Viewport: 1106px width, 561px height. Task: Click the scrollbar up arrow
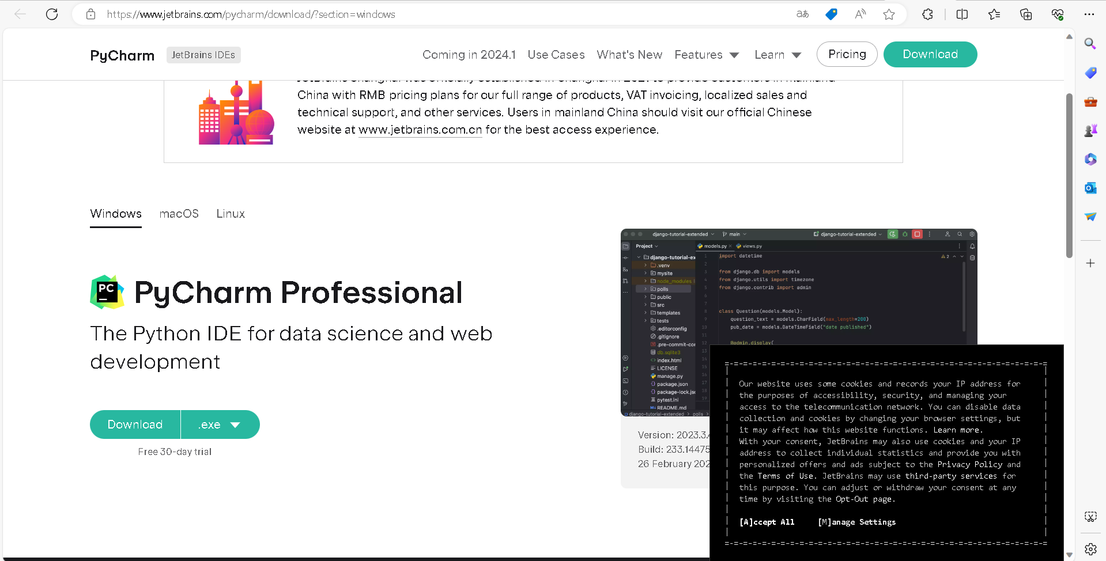[1069, 36]
